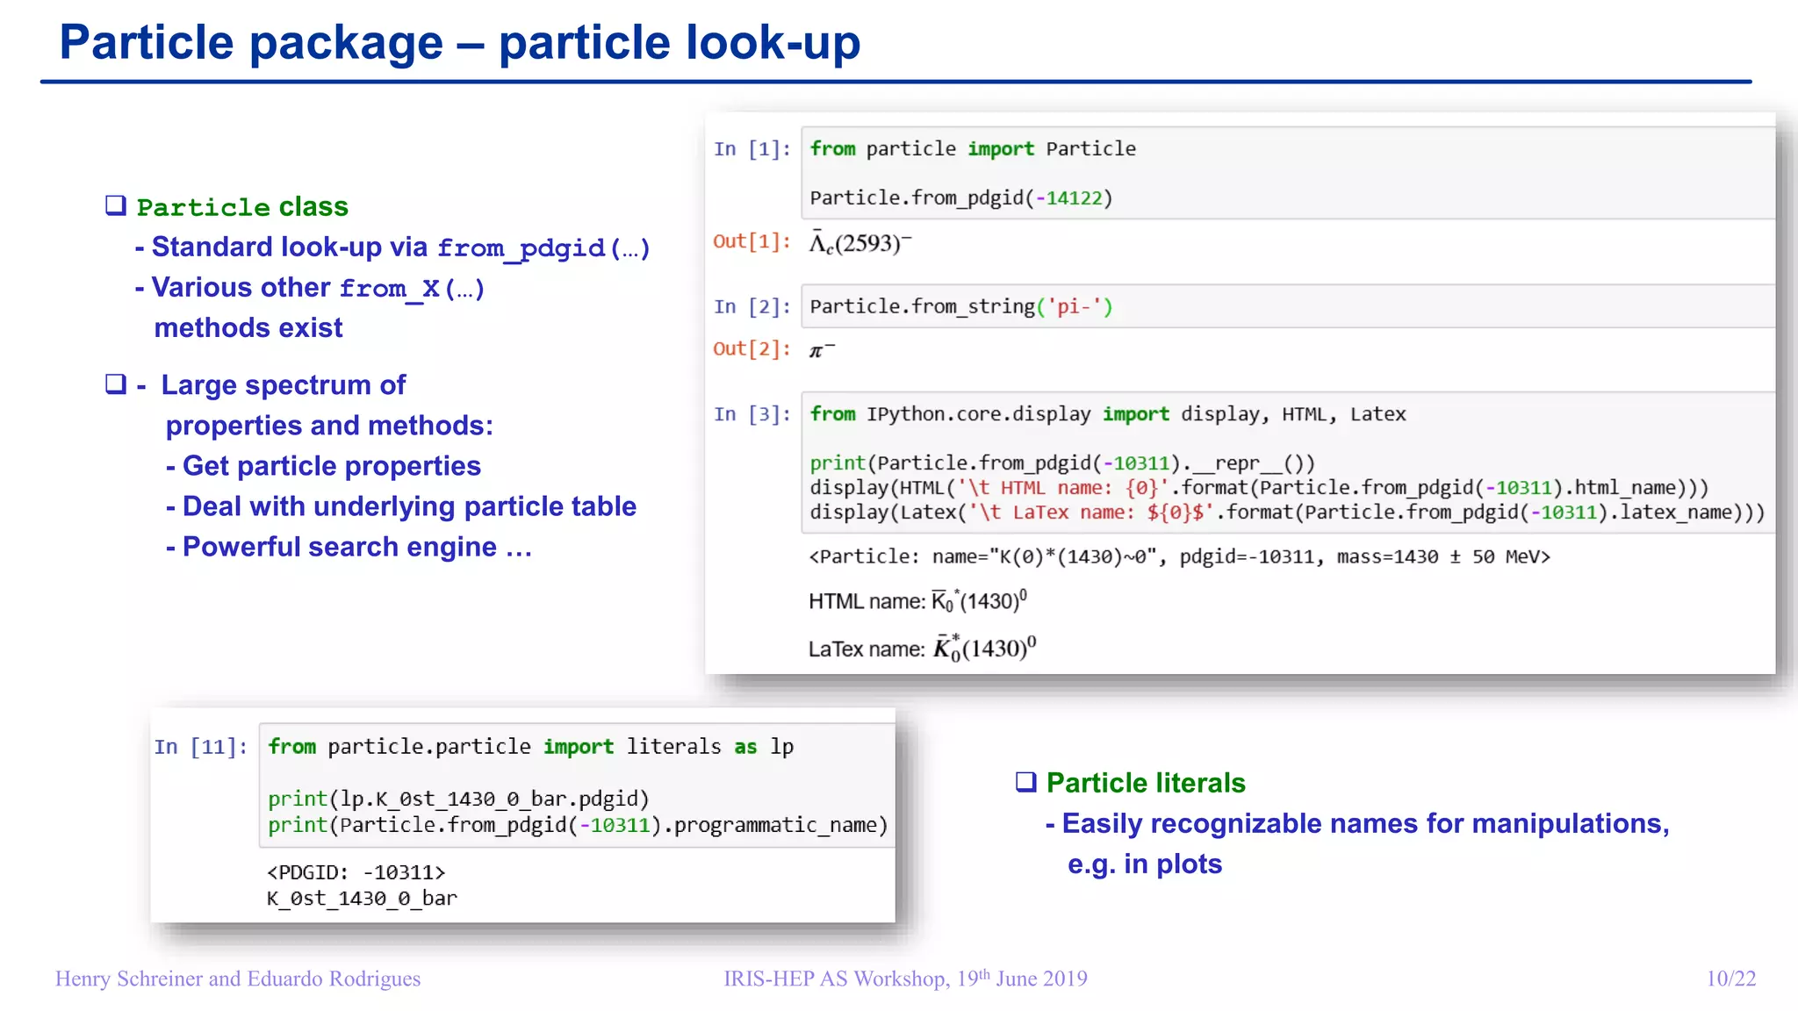Viewport: 1798px width, 1011px height.
Task: Click the 'In [1]:' cell prompt
Action: tap(752, 149)
